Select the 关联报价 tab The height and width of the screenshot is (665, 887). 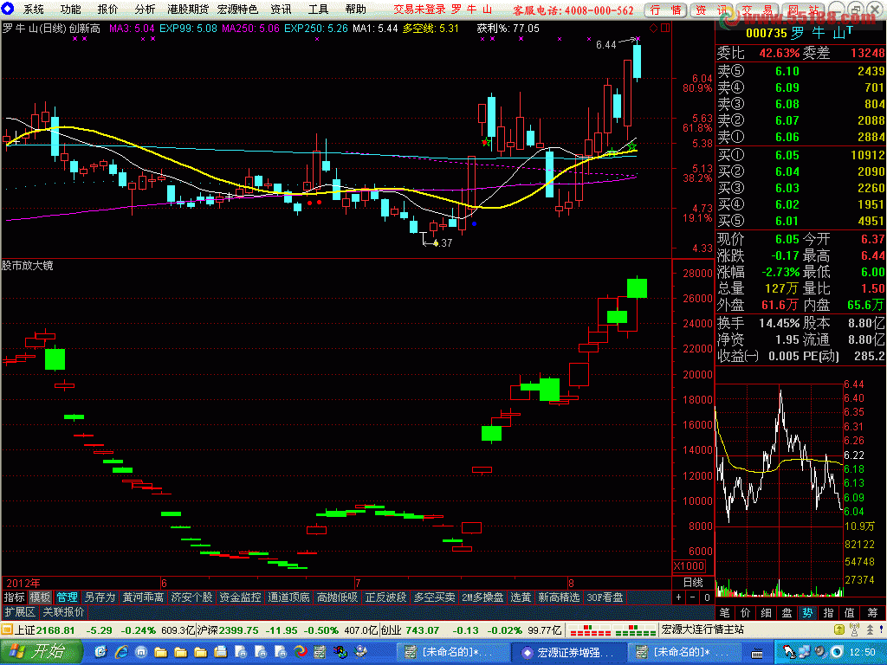63,612
